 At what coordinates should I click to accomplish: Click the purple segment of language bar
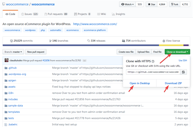(186, 45)
